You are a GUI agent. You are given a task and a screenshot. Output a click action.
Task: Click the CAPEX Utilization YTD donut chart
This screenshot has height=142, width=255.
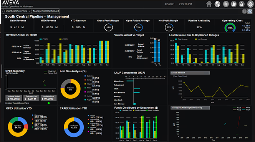[x=74, y=127]
